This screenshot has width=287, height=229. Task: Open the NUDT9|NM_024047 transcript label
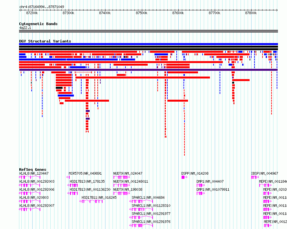128,173
